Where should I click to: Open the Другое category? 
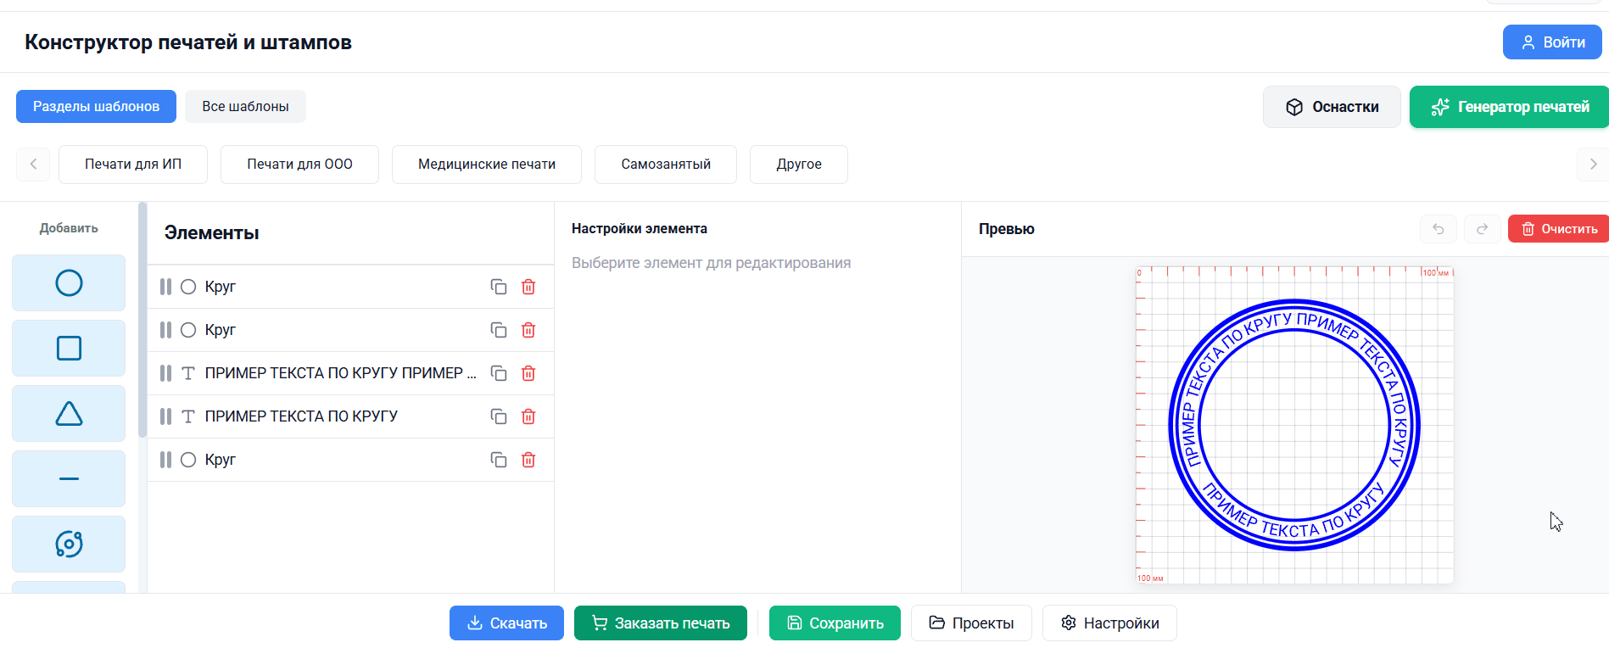(799, 165)
